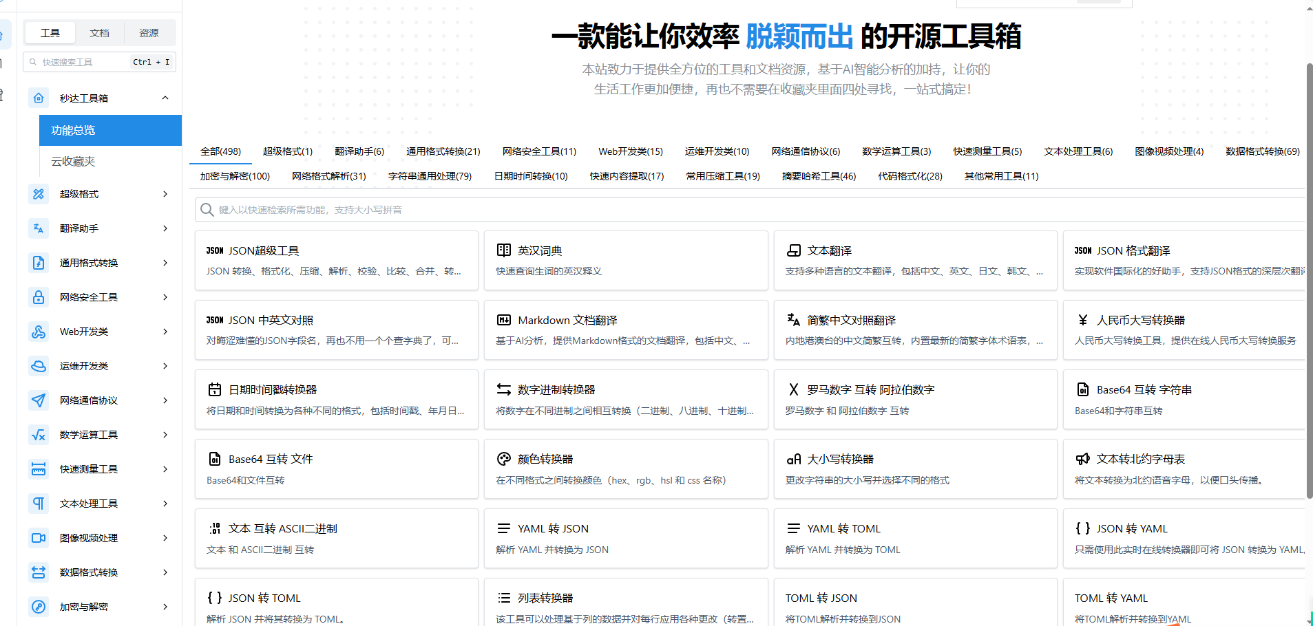
Task: Click the 超级格式 sidebar icon
Action: pos(39,194)
